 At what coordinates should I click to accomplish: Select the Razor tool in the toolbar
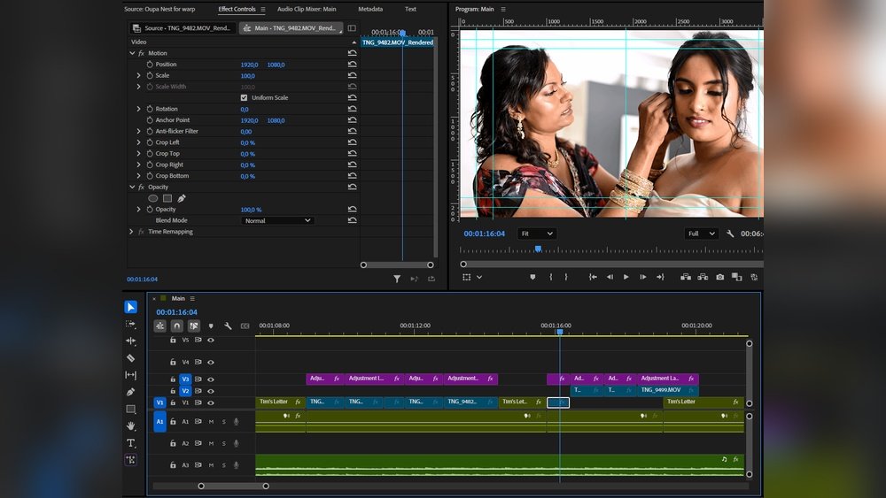[131, 358]
